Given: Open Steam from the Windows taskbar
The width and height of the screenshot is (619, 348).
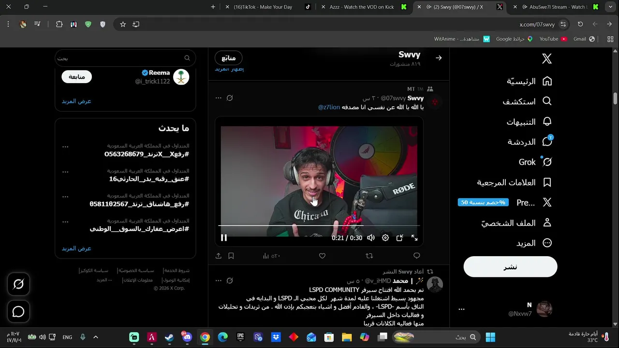Looking at the screenshot, I should [x=169, y=337].
